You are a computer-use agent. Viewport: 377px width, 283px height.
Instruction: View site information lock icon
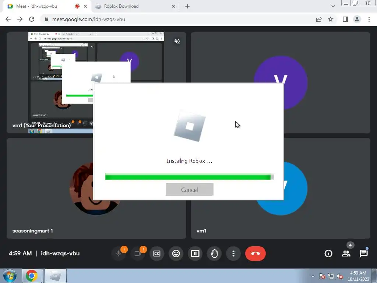click(x=46, y=19)
